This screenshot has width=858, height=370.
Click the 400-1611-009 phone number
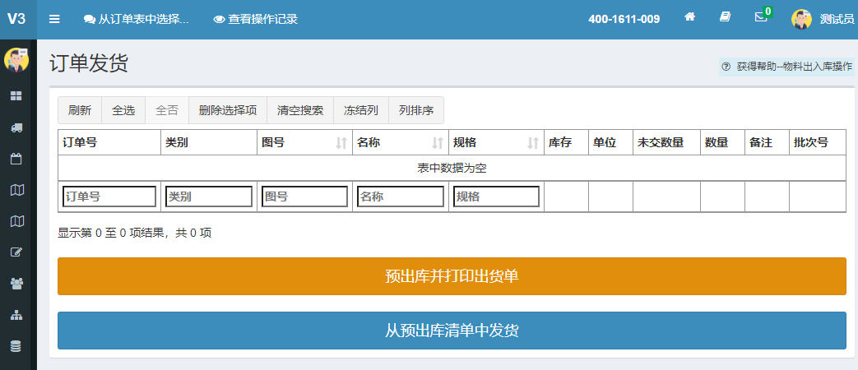[x=624, y=19]
